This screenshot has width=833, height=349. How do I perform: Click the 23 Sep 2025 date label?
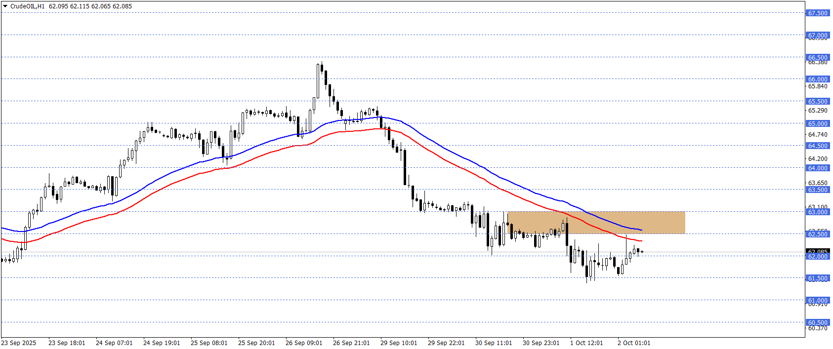tap(19, 343)
